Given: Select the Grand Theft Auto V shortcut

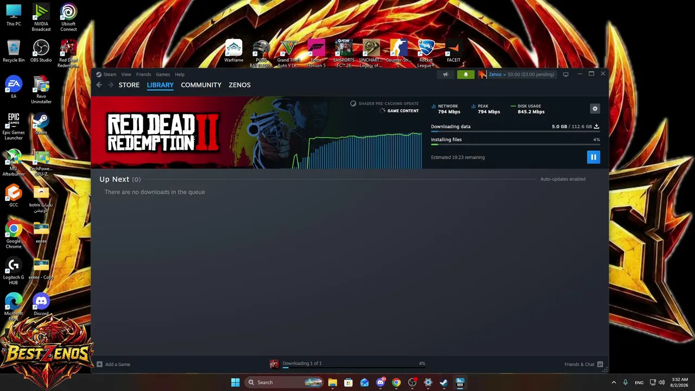Looking at the screenshot, I should [288, 54].
